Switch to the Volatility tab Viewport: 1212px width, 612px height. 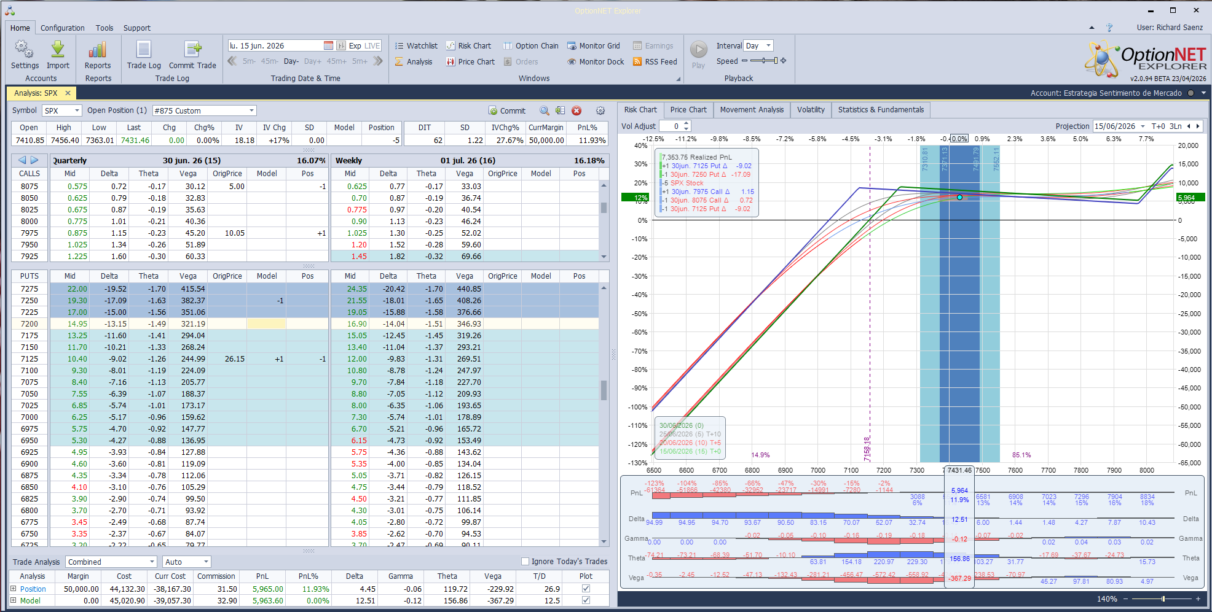click(x=811, y=110)
